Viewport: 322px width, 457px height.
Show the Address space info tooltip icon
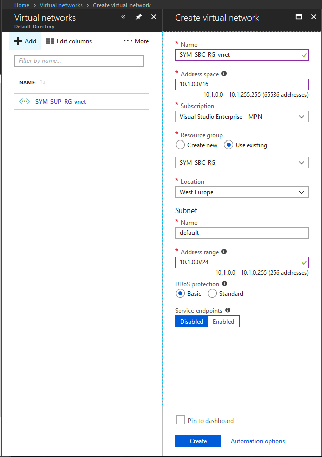[x=224, y=74]
